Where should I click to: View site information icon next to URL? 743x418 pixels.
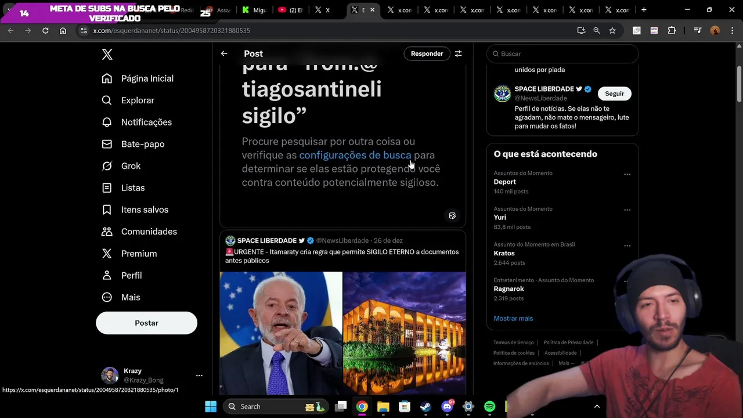point(82,30)
